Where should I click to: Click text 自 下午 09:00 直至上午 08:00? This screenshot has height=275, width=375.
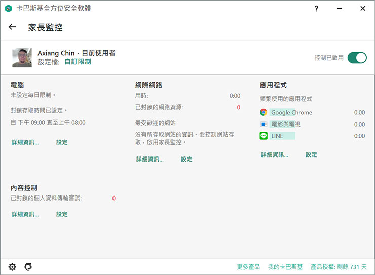tap(48, 123)
